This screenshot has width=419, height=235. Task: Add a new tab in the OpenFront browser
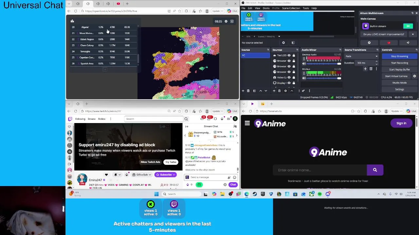[x=128, y=4]
